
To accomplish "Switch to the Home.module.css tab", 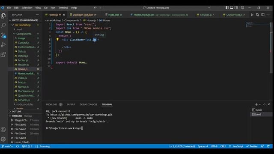I will 159,15.
